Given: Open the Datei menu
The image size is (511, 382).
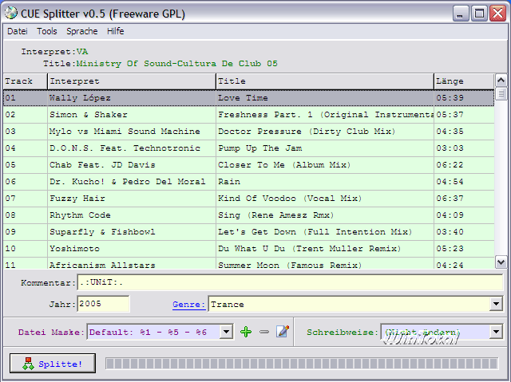Looking at the screenshot, I should pos(18,31).
